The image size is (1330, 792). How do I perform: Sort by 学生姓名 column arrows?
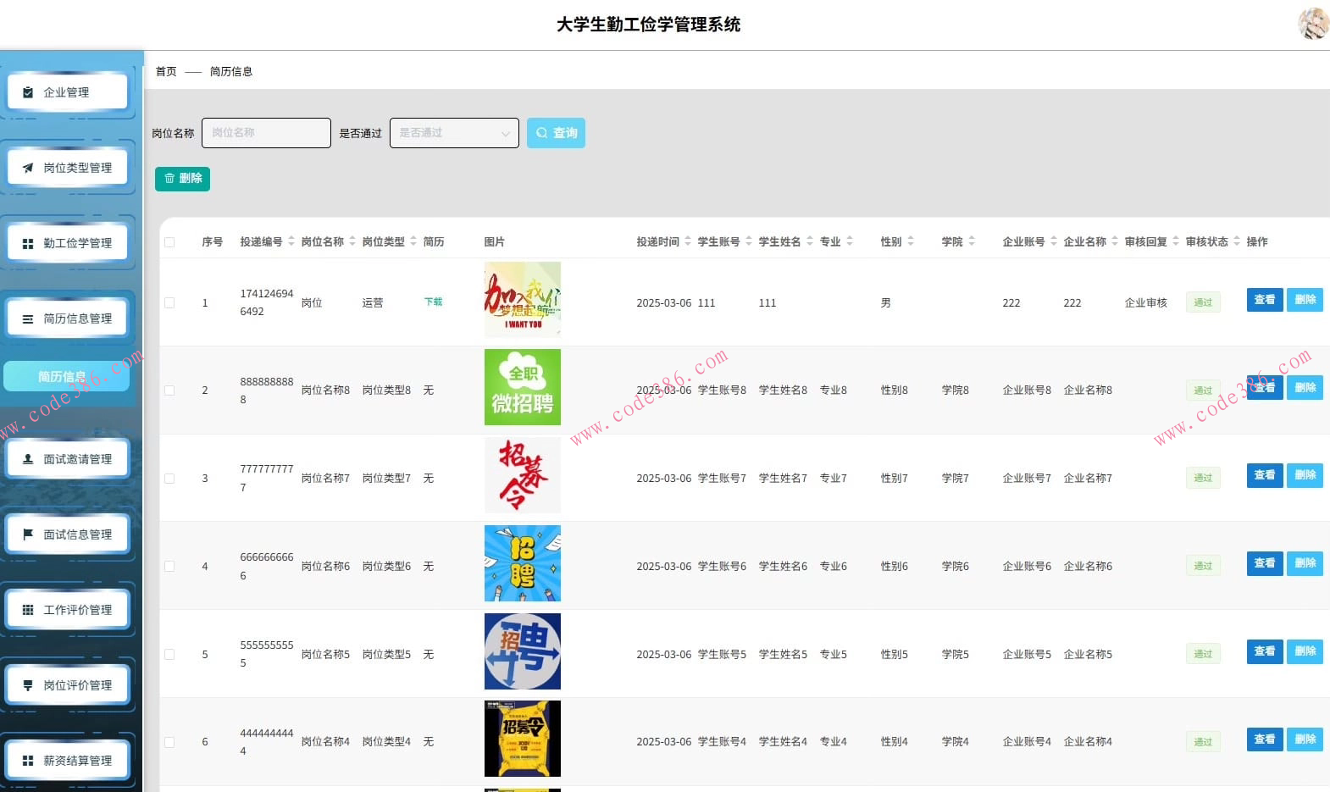point(810,241)
